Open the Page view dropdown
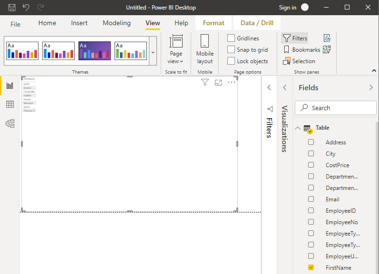Image resolution: width=379 pixels, height=274 pixels. (x=176, y=49)
